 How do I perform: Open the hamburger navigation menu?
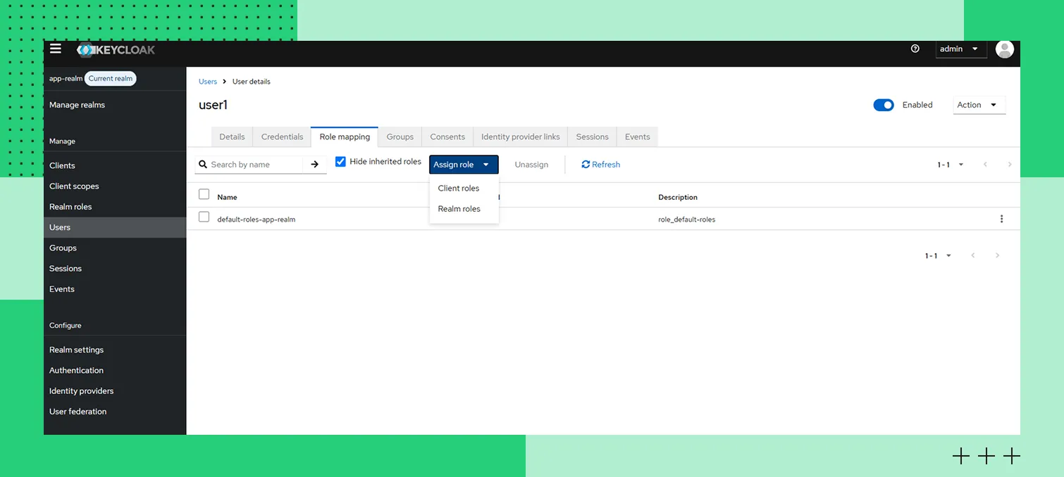(x=56, y=49)
